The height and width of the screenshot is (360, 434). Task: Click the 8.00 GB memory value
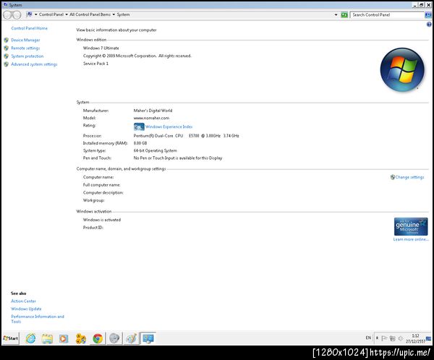click(x=140, y=143)
